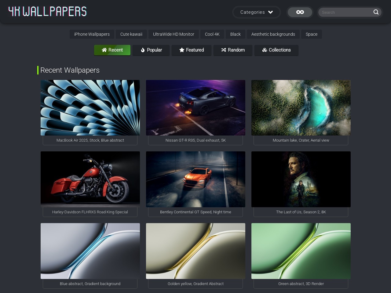Image resolution: width=391 pixels, height=293 pixels.
Task: Open the Golden yellow gradient wallpaper thumbnail
Action: click(x=195, y=251)
